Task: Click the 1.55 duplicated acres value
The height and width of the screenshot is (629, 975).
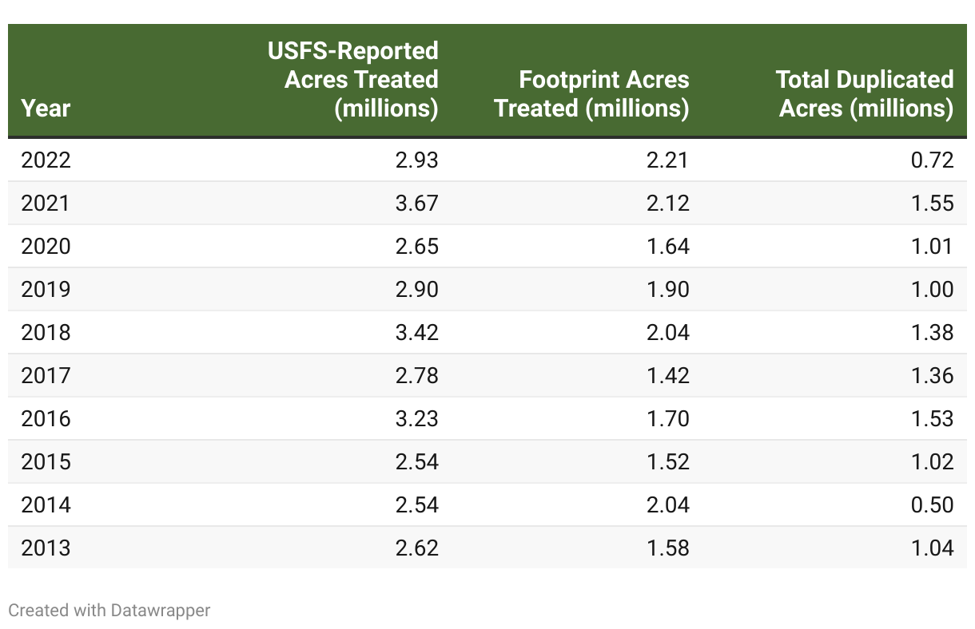Action: (932, 204)
